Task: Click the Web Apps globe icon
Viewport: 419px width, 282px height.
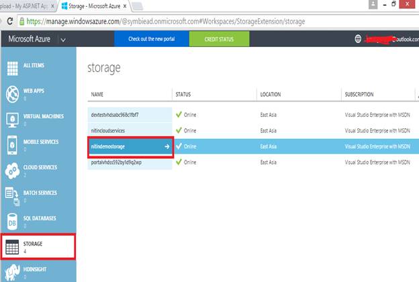Action: 13,94
